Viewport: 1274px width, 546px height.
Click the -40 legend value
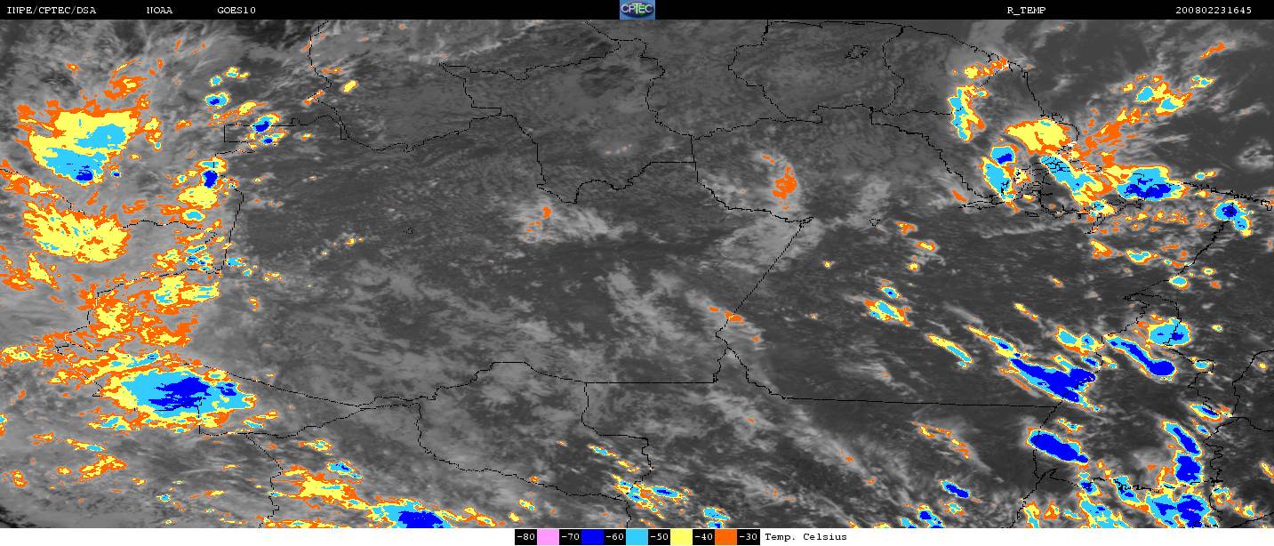703,537
